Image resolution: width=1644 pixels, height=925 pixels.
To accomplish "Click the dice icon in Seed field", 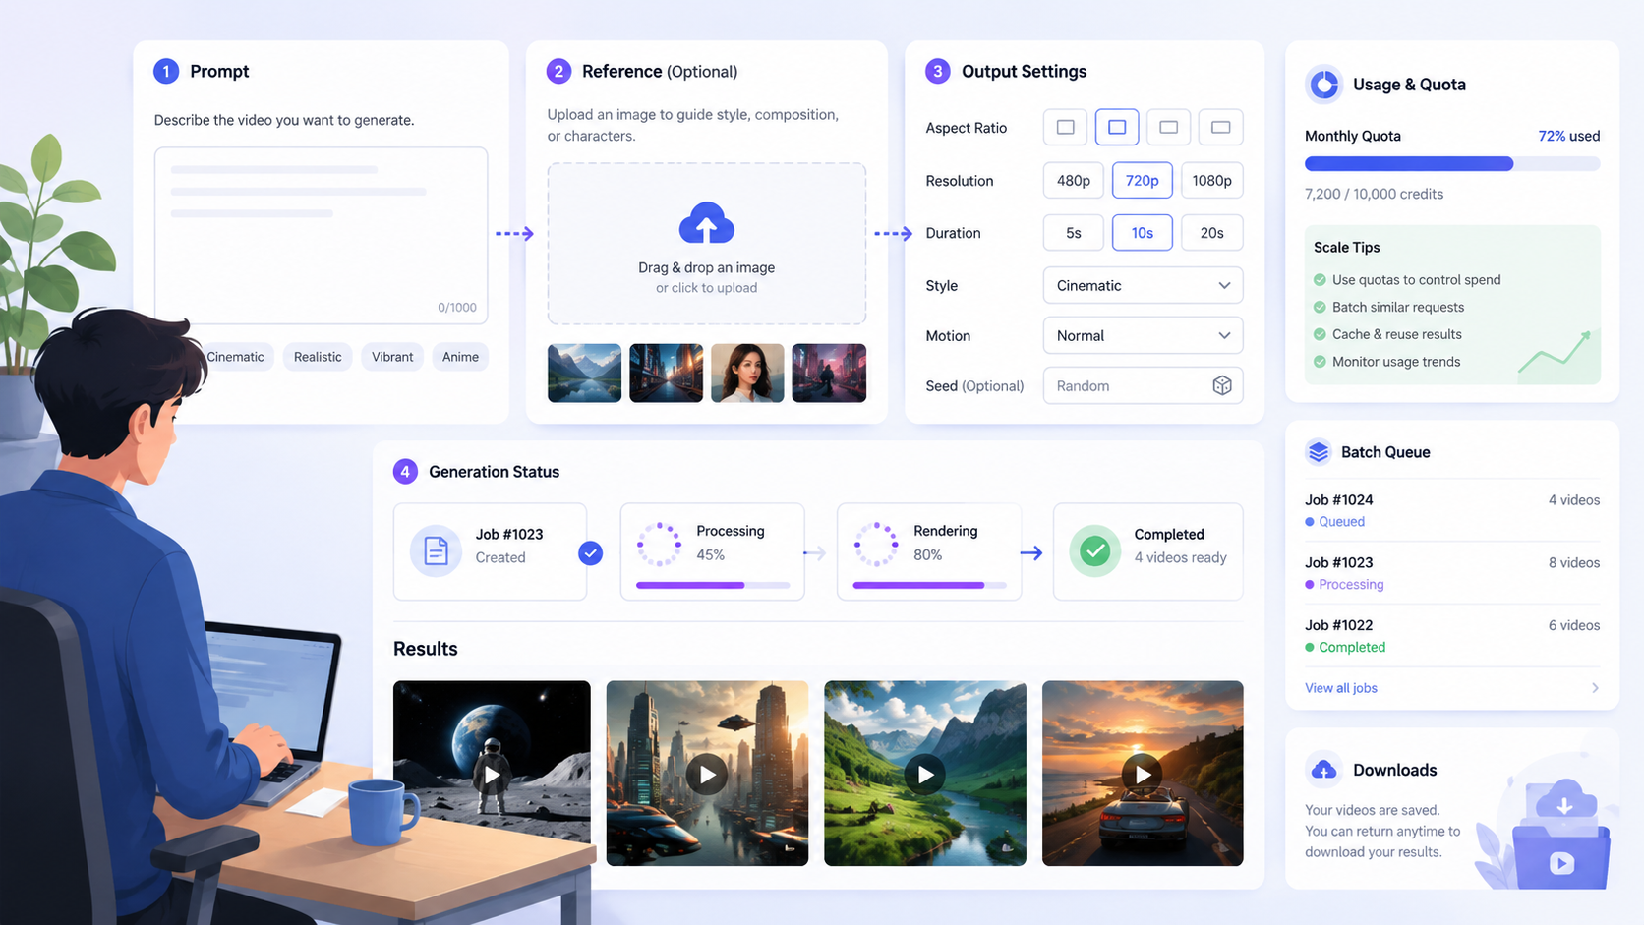I will pyautogui.click(x=1222, y=385).
